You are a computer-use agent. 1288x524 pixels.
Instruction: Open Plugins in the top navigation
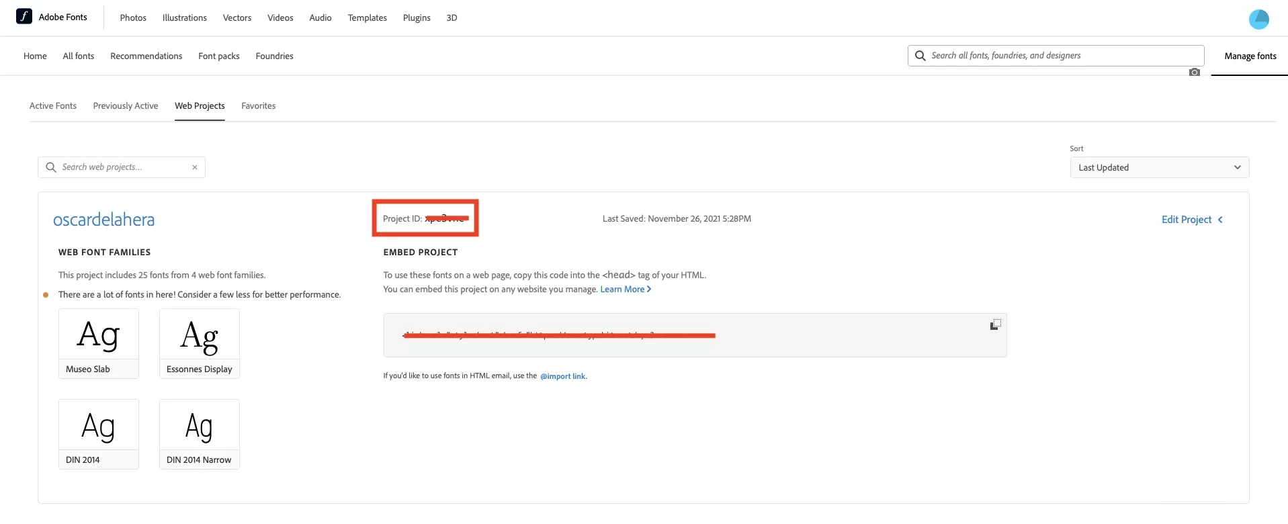point(417,17)
